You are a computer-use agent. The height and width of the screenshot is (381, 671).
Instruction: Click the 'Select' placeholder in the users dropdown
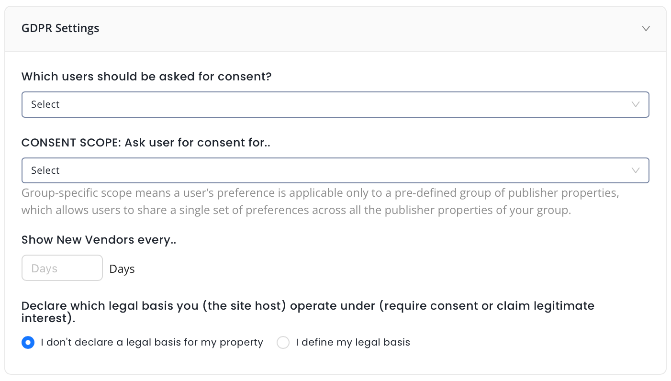45,104
